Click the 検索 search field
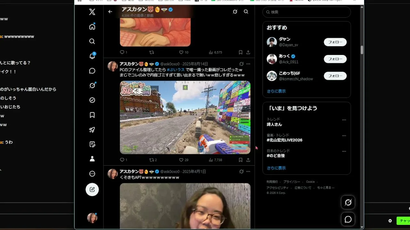 [307, 12]
